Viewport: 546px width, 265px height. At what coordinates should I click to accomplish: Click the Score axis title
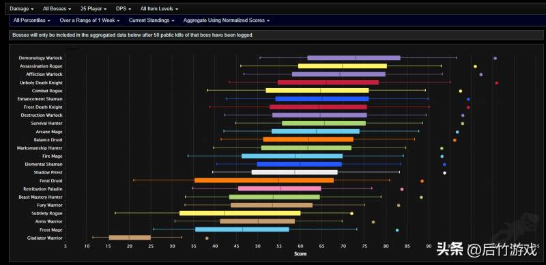point(300,254)
